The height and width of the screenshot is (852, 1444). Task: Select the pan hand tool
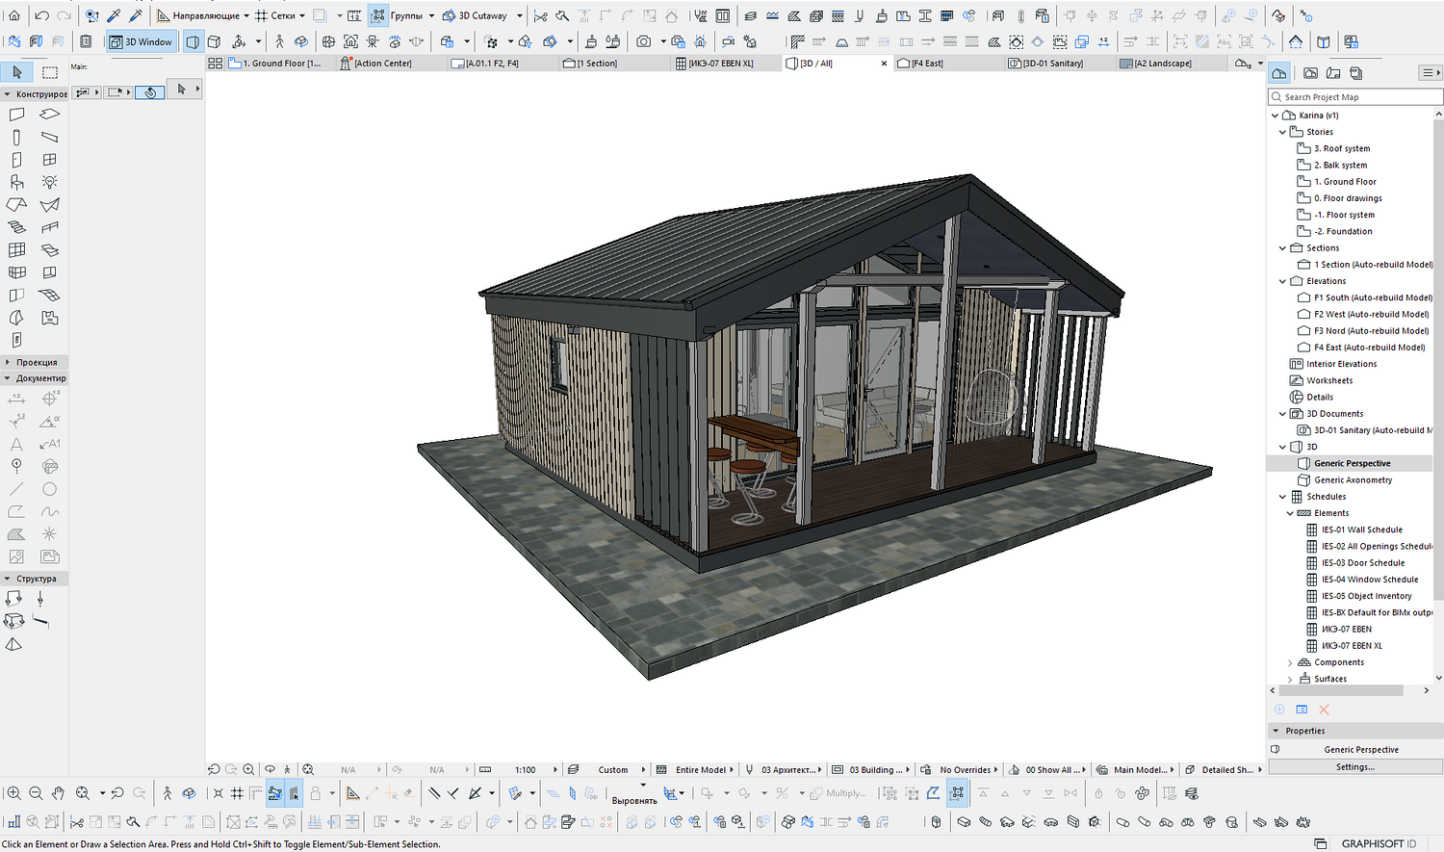pyautogui.click(x=58, y=793)
